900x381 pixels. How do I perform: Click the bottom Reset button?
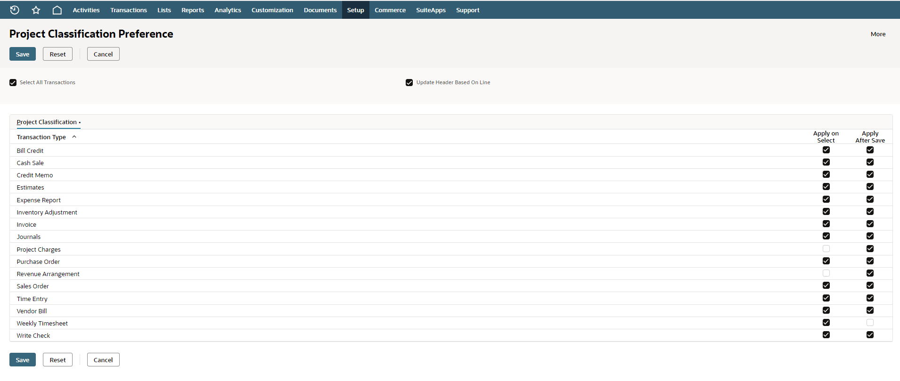57,360
